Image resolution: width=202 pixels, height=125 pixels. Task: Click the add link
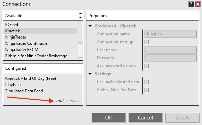coord(60,101)
